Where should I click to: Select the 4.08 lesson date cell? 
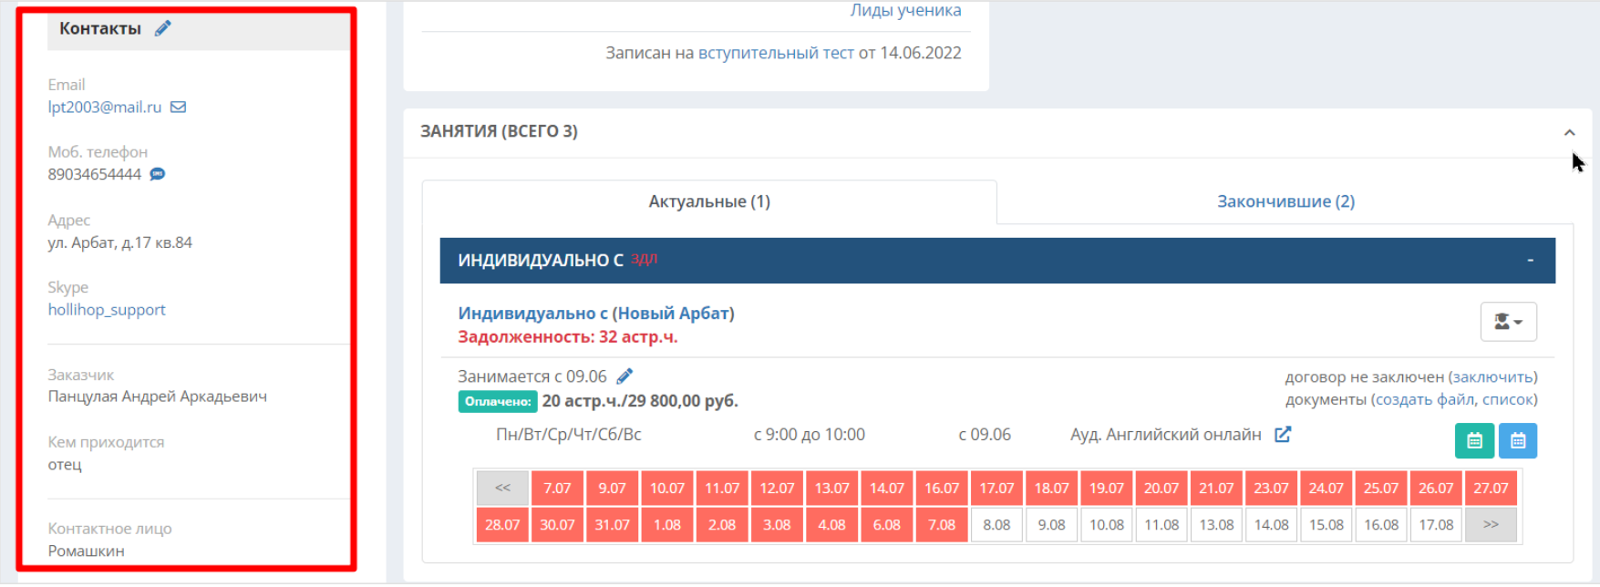(x=831, y=525)
